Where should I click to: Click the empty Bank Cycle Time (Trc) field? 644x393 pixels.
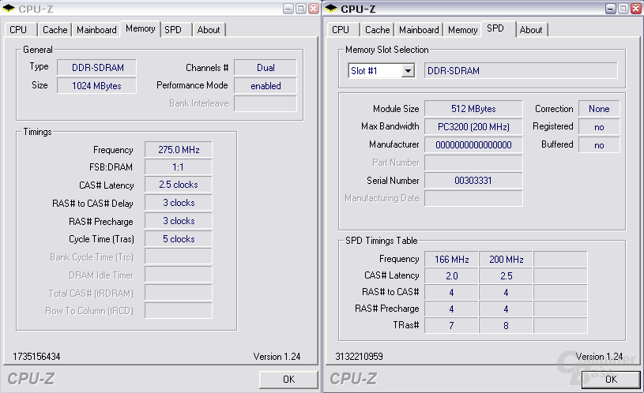[x=179, y=256]
